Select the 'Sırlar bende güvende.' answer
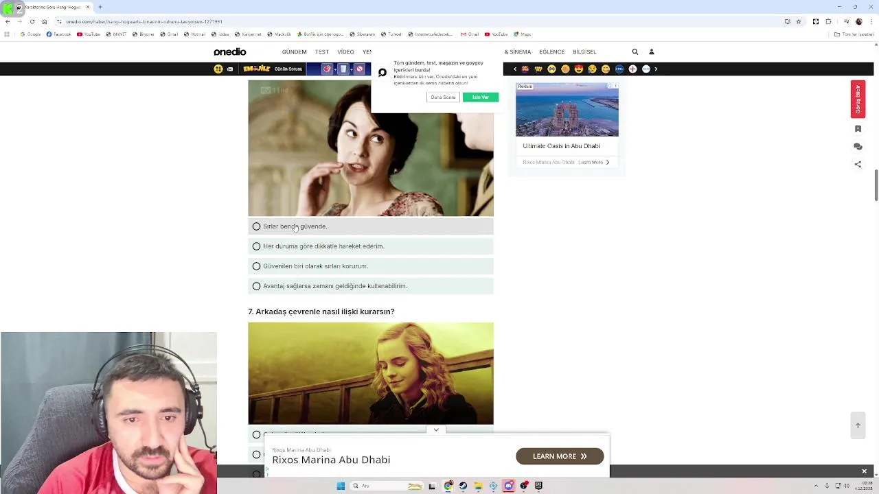 371,226
